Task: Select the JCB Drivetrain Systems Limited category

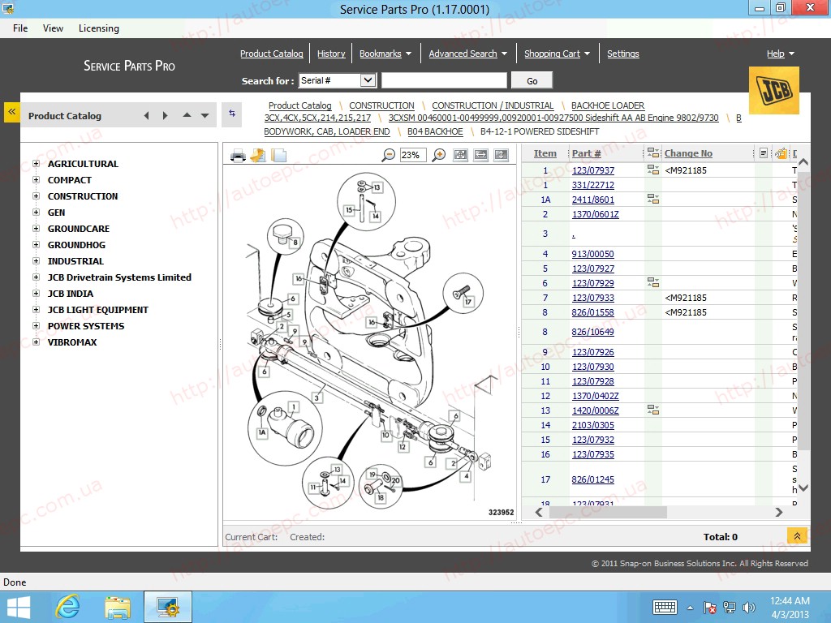Action: pyautogui.click(x=119, y=277)
